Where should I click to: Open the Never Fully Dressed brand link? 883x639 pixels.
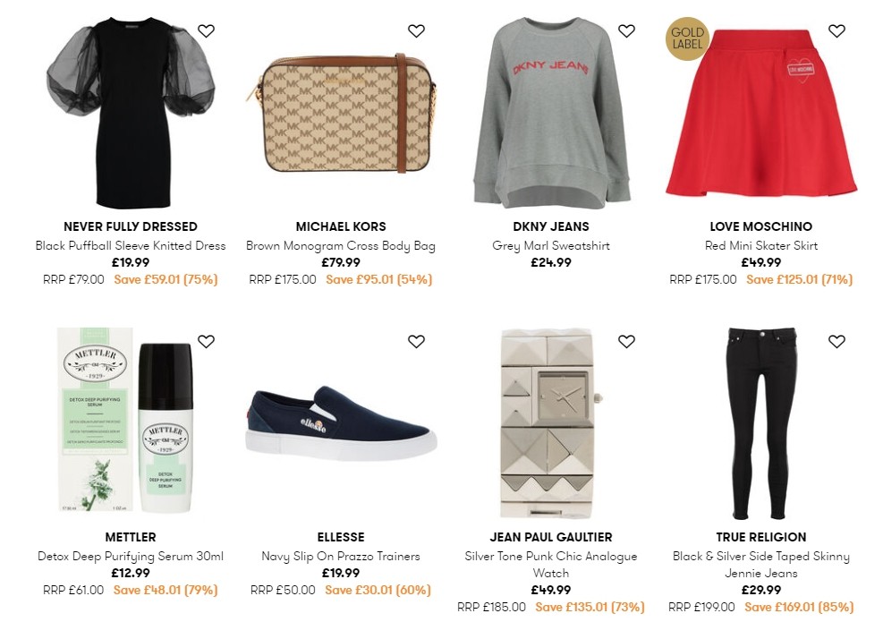(x=131, y=226)
